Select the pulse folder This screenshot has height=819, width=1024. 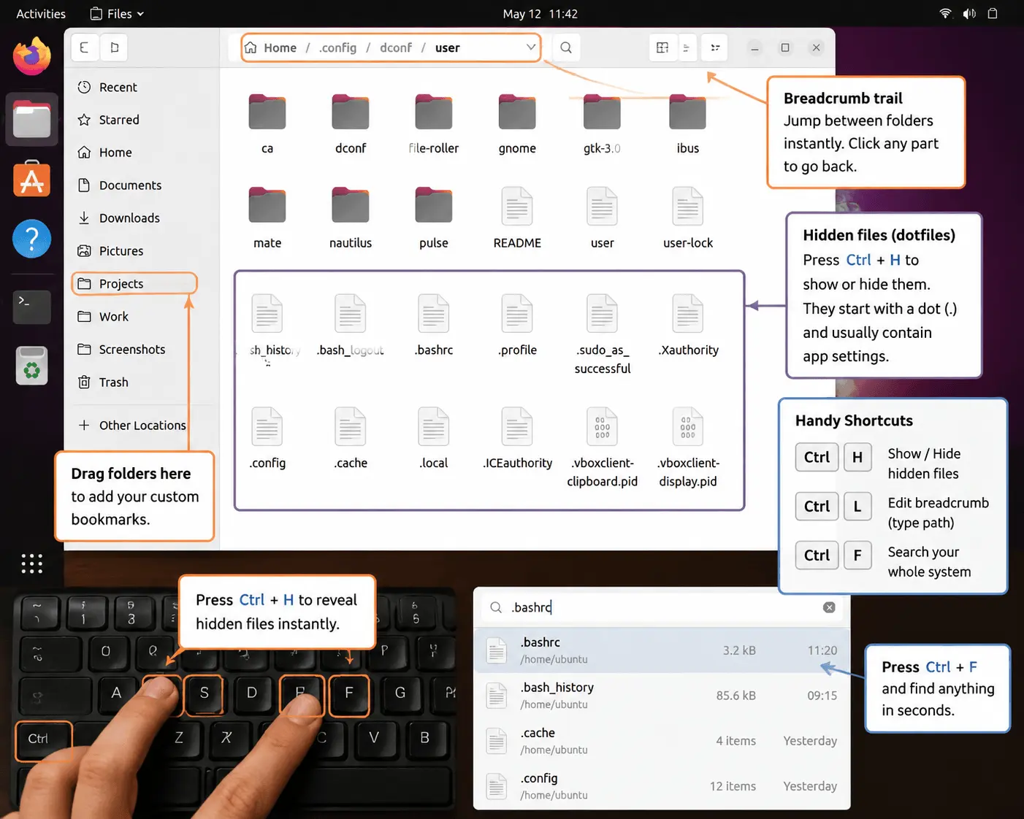(434, 218)
